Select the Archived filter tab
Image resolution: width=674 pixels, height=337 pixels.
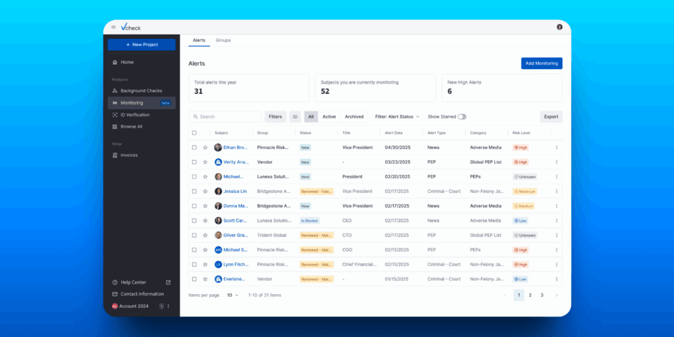tap(354, 117)
